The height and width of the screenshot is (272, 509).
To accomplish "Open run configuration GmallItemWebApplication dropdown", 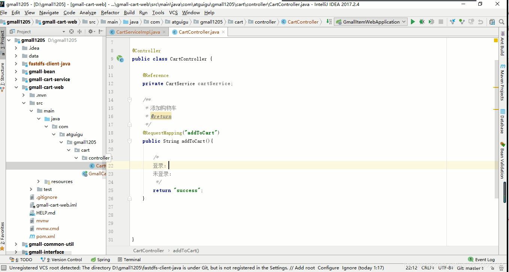I will click(371, 22).
